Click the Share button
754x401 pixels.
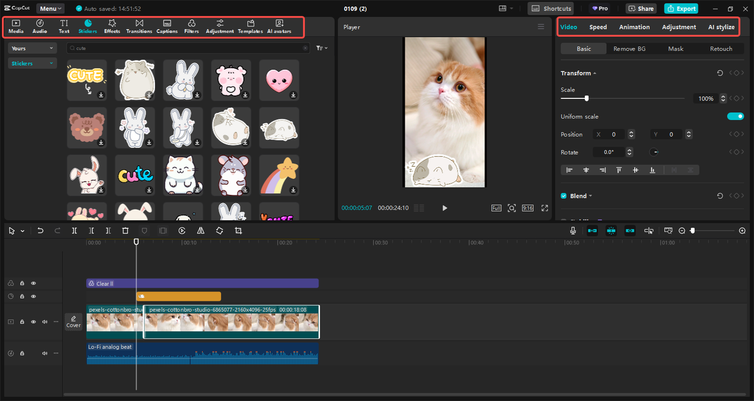(641, 9)
